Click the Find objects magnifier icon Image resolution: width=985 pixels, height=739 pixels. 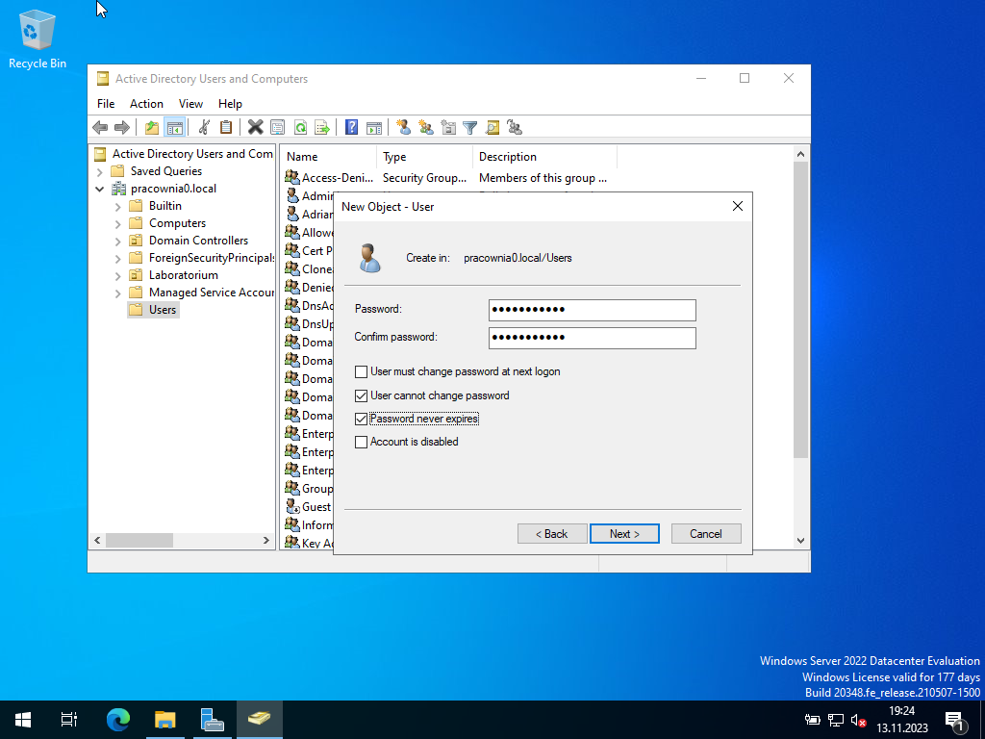pos(492,128)
